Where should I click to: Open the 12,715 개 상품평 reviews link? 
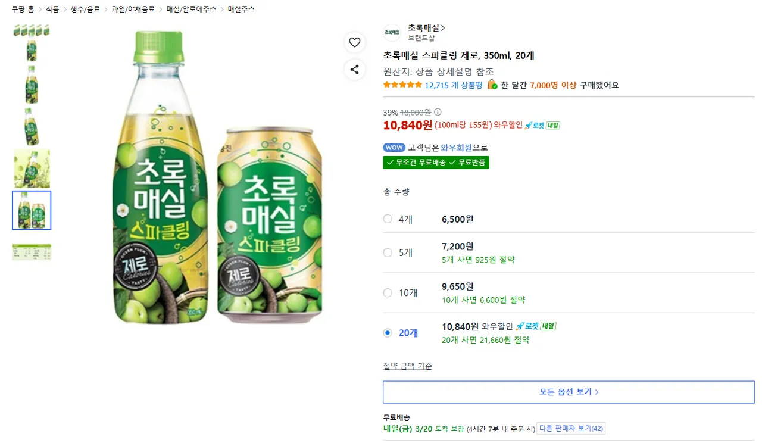point(453,85)
